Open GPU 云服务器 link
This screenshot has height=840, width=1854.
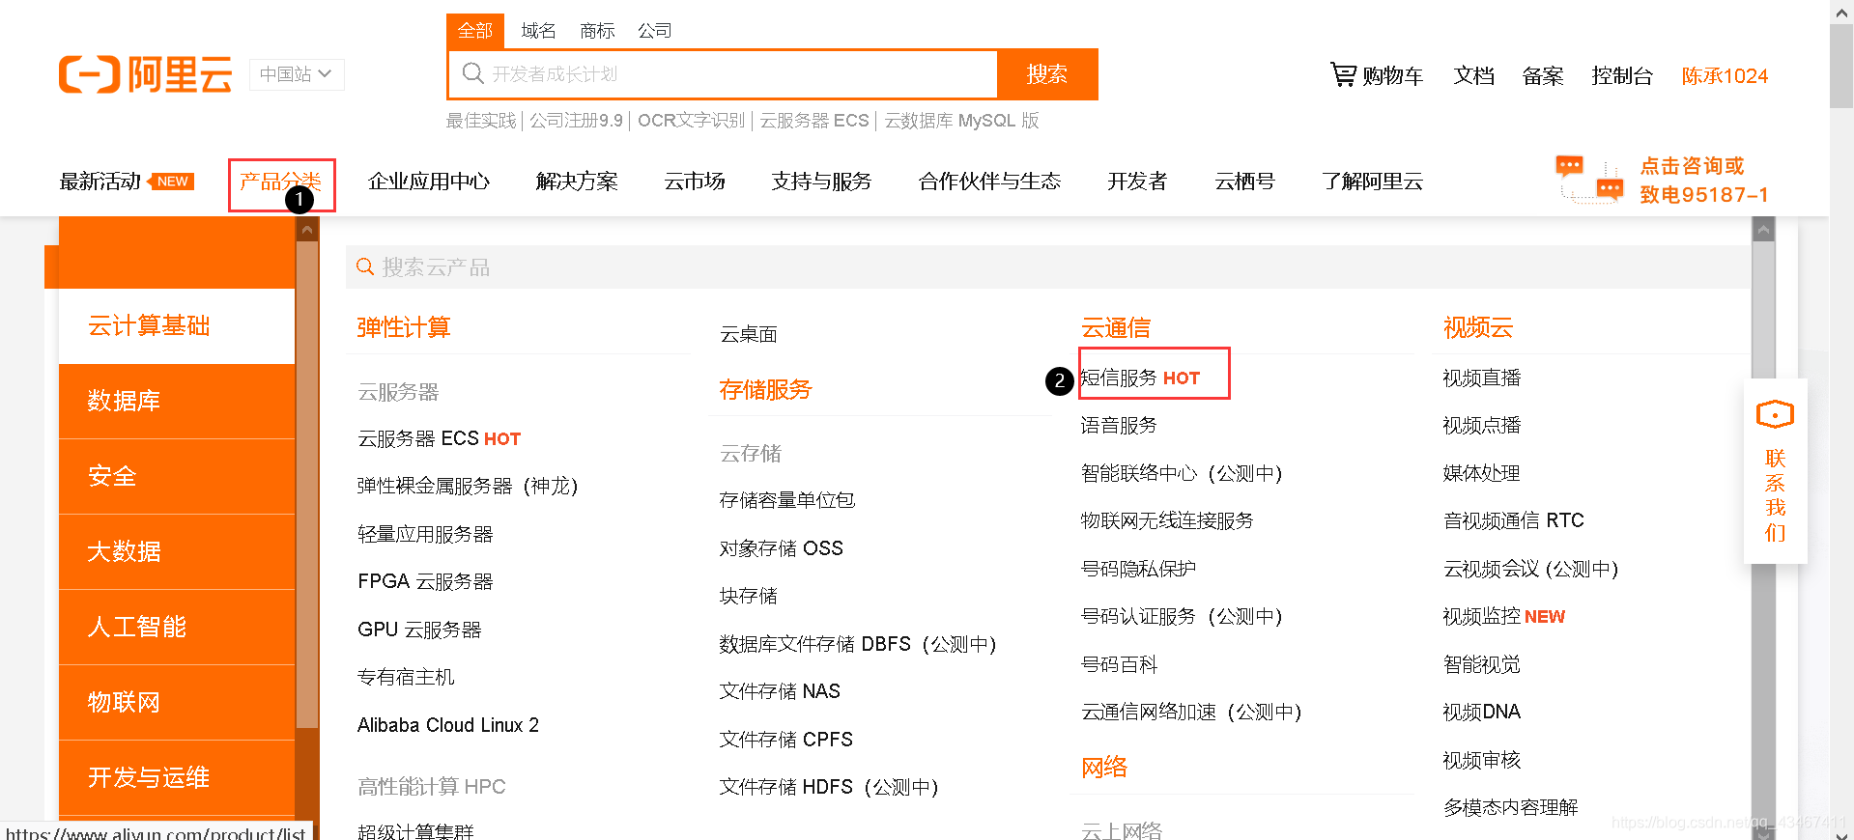click(x=419, y=630)
